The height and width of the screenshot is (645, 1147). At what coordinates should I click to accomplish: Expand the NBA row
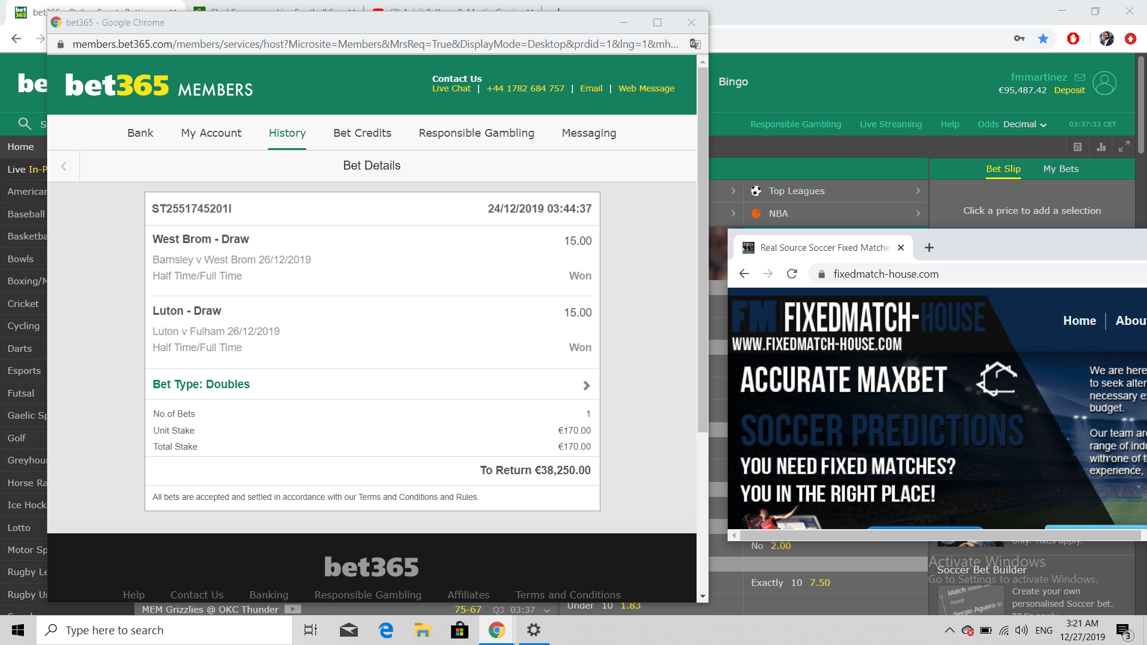coord(835,214)
